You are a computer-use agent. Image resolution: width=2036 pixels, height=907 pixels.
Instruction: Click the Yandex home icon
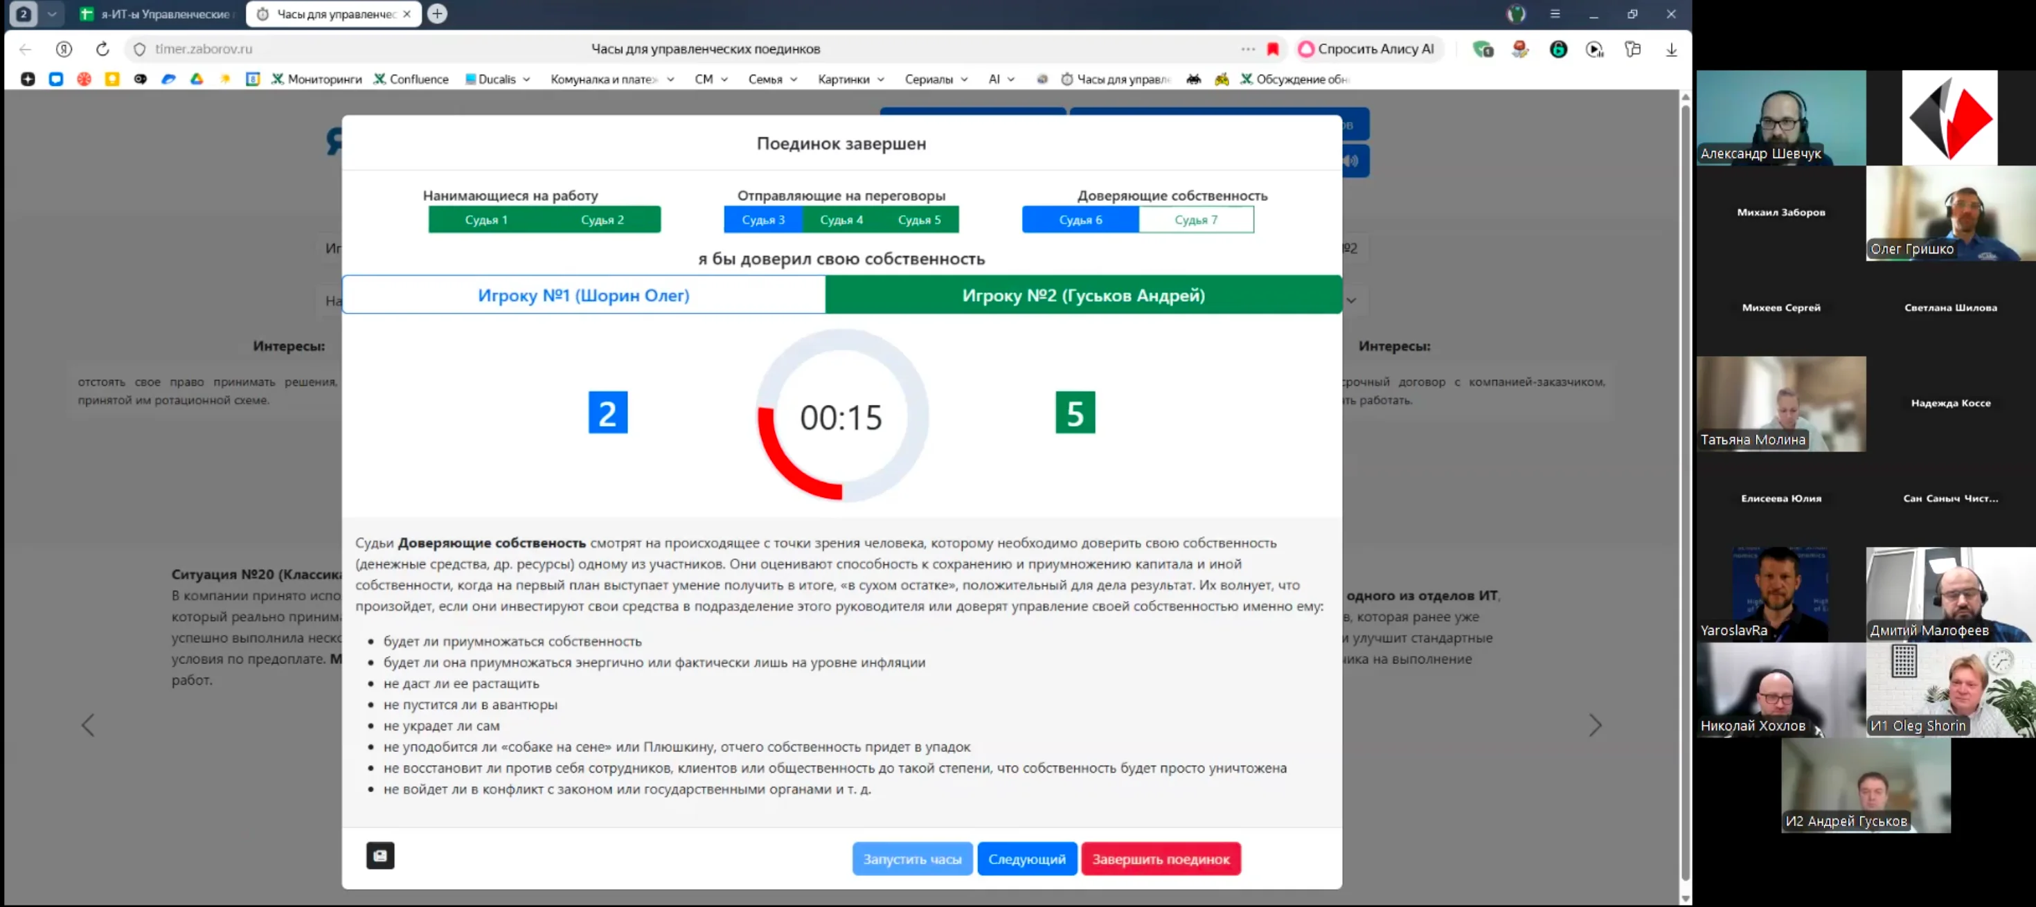pyautogui.click(x=64, y=49)
